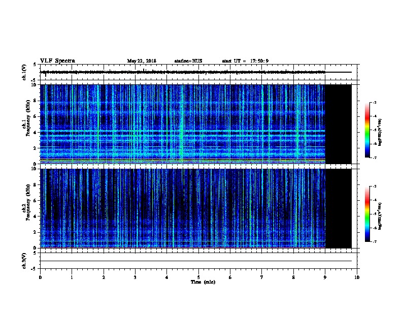Click the "ch.3(V)" waveform axis label
Viewport: 402px width, 311px height.
(24, 261)
